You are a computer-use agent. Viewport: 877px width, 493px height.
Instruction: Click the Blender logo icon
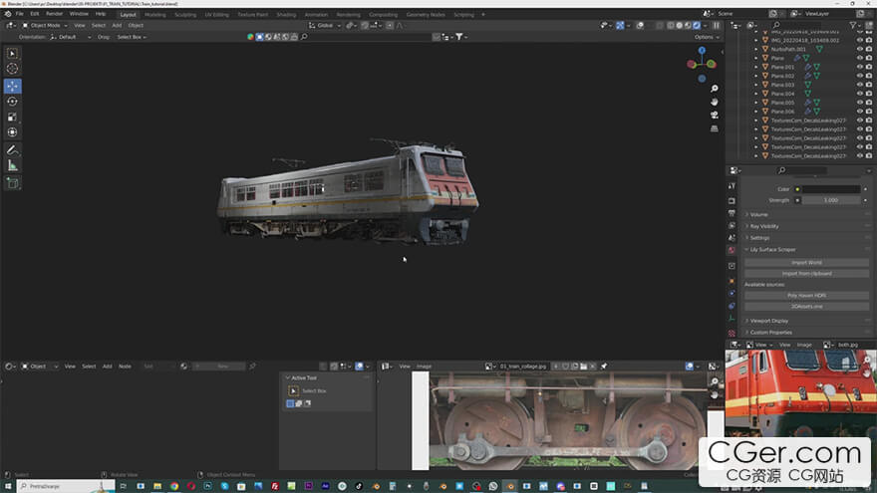(x=8, y=14)
